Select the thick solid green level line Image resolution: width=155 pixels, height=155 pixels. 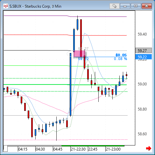point(65,84)
